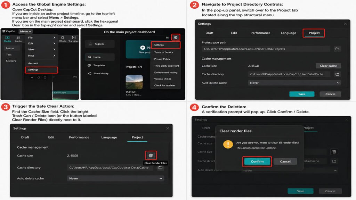Open Auto delete cache dropdown in step 2
This screenshot has width=356, height=200.
click(294, 83)
